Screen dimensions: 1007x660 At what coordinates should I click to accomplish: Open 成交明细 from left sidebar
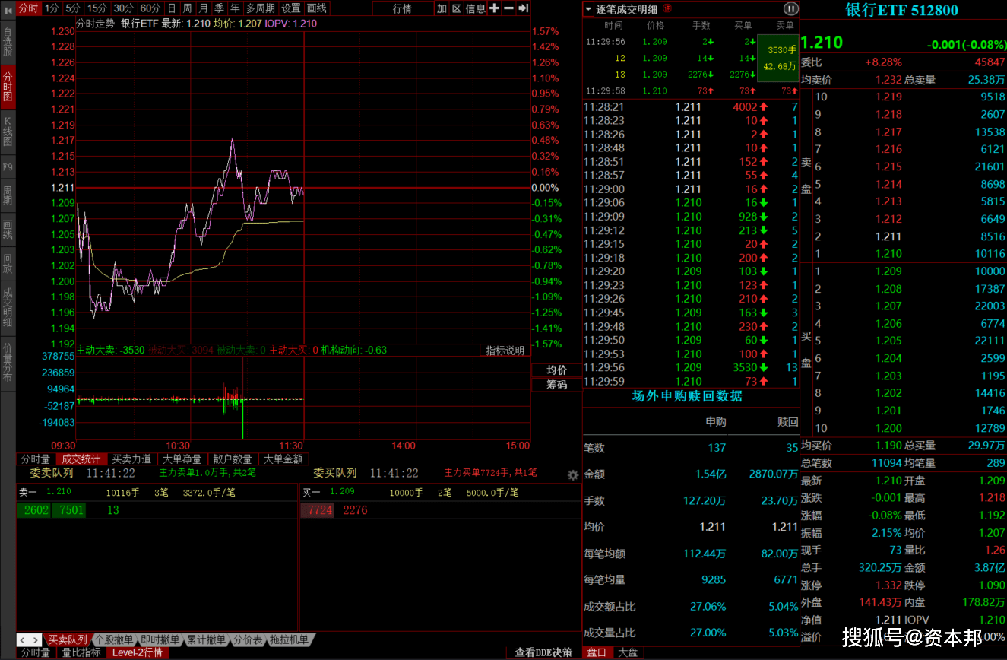coord(8,307)
